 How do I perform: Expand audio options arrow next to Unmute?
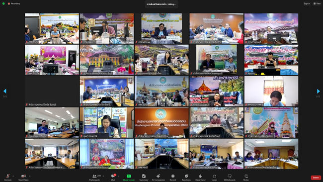click(x=13, y=176)
